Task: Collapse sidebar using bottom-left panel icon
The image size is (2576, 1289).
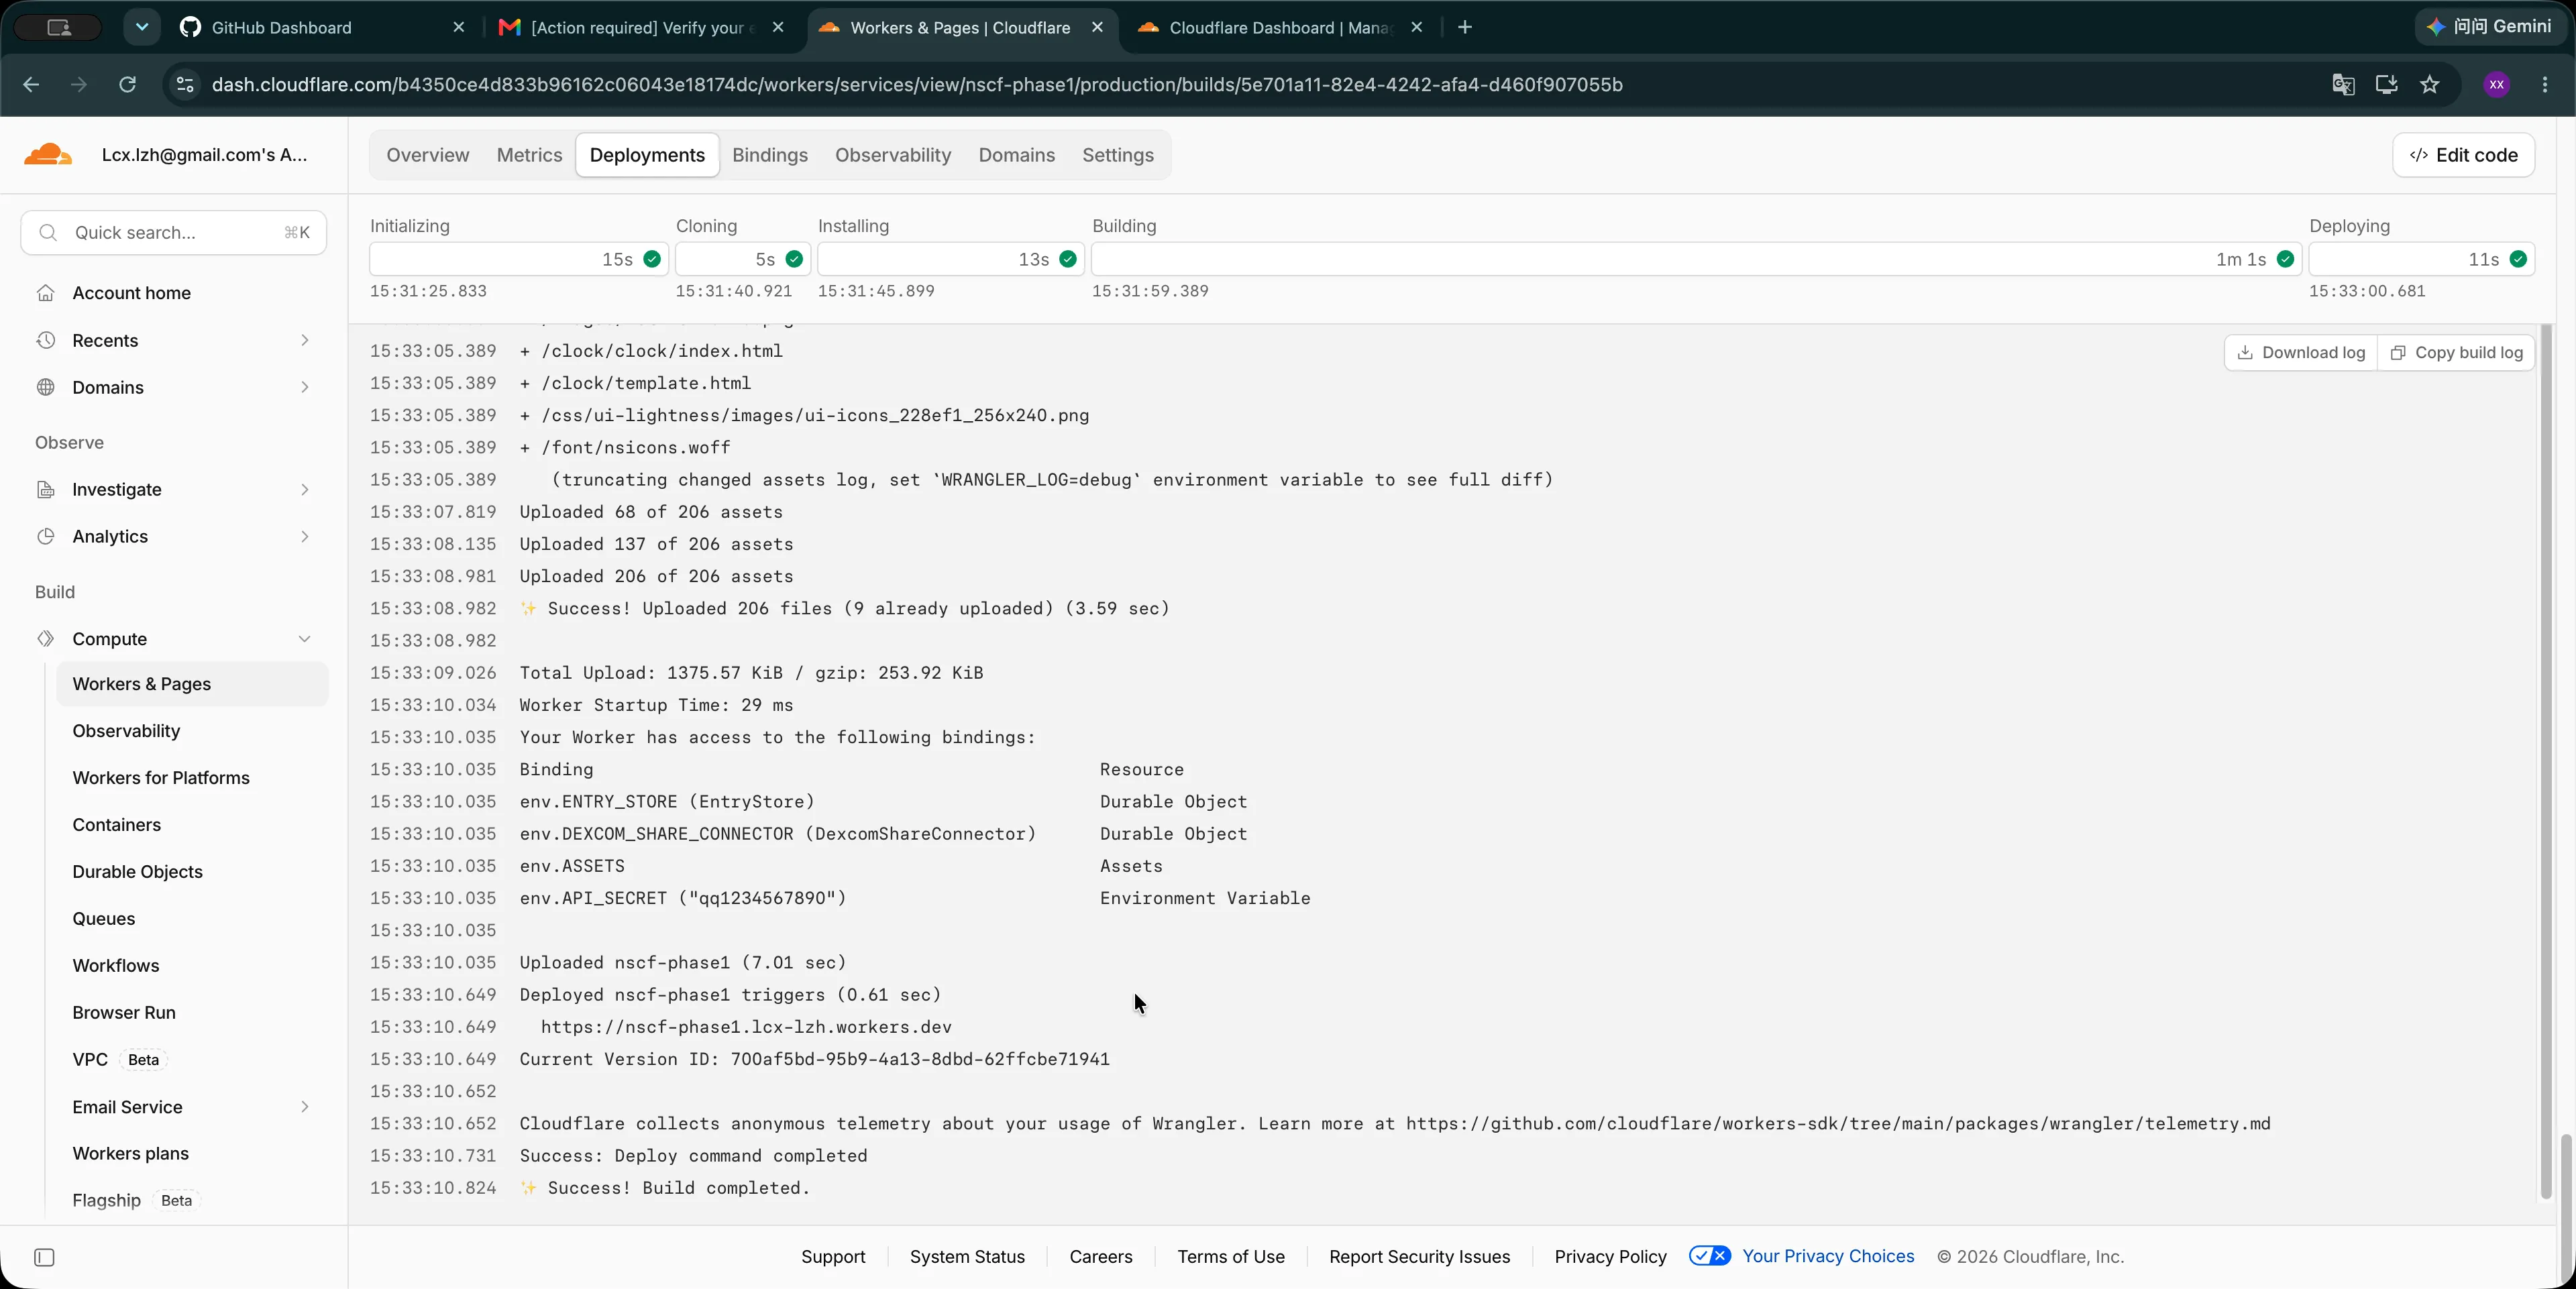Action: point(44,1257)
